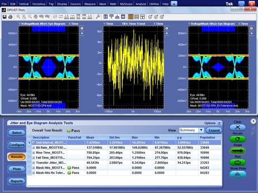Click the third measurement cursor icon left of the wrench
Viewport: 258px width, 193px height.
coord(78,17)
